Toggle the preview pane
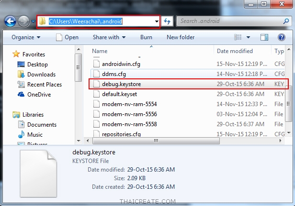The width and height of the screenshot is (295, 206). click(x=264, y=37)
